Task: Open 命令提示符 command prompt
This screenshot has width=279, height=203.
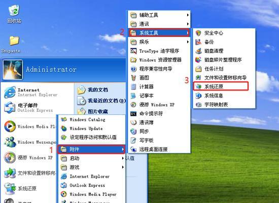Action: coord(159,114)
